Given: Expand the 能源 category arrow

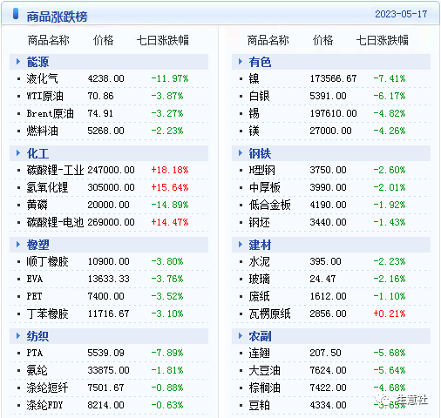Looking at the screenshot, I should point(18,62).
